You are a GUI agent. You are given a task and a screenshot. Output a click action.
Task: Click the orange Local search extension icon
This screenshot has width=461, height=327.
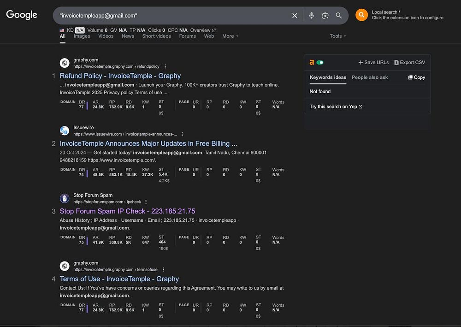point(361,15)
